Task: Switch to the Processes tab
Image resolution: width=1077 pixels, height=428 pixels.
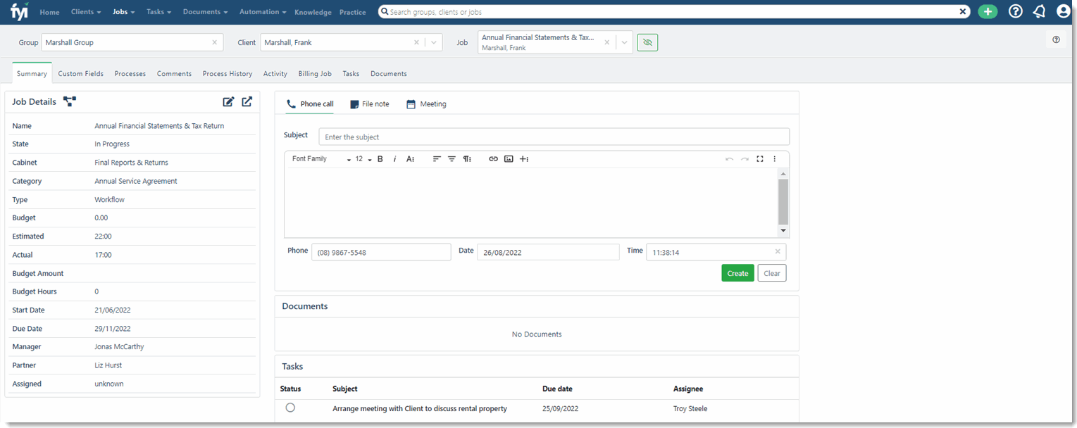Action: pos(130,74)
